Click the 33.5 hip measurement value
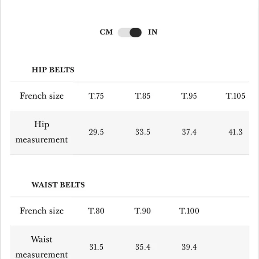This screenshot has height=259, width=259. [x=143, y=132]
